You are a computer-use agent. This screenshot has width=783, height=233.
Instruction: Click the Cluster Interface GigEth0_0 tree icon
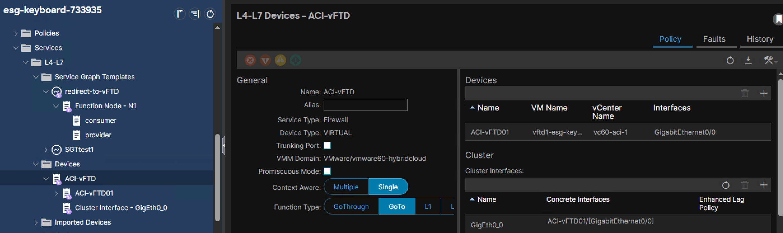67,208
